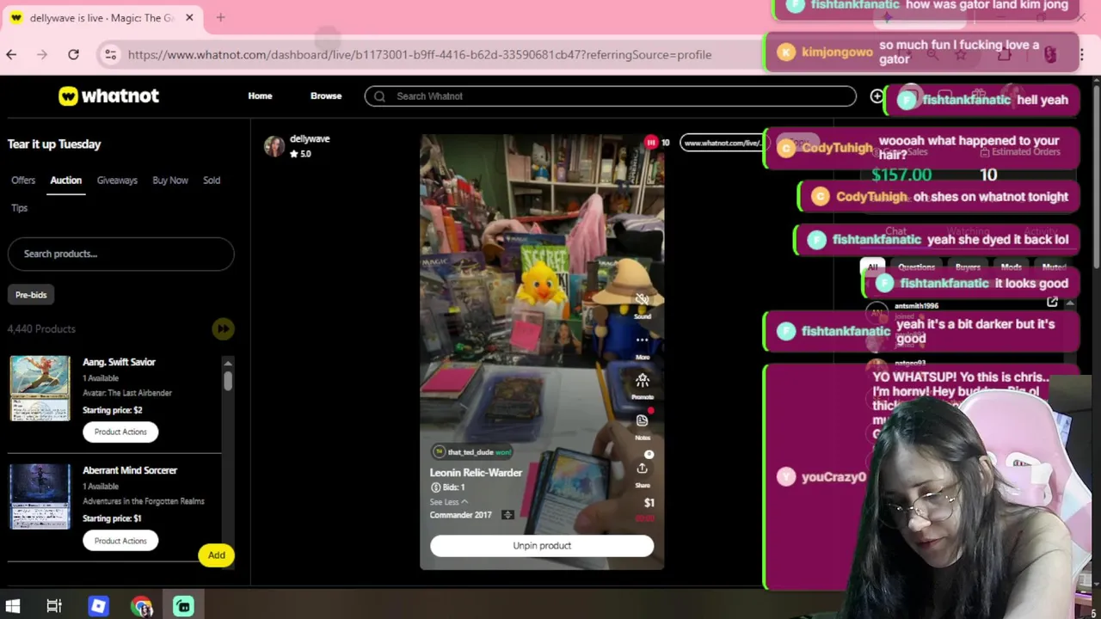Screen dimensions: 1101x619
Task: Open the Sold tab
Action: tap(212, 181)
